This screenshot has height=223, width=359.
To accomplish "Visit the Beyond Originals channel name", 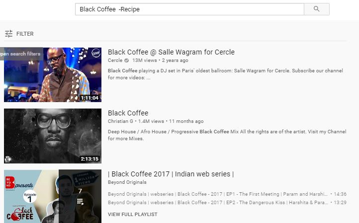I will (x=127, y=182).
